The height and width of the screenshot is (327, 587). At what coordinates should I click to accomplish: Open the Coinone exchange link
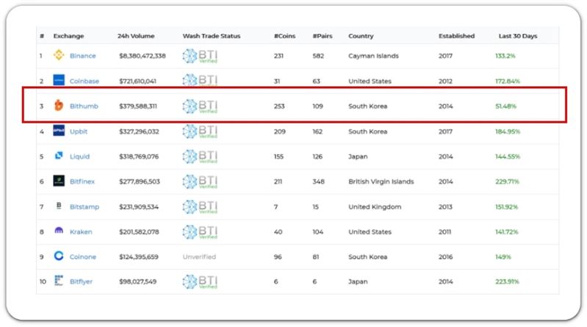tap(83, 256)
